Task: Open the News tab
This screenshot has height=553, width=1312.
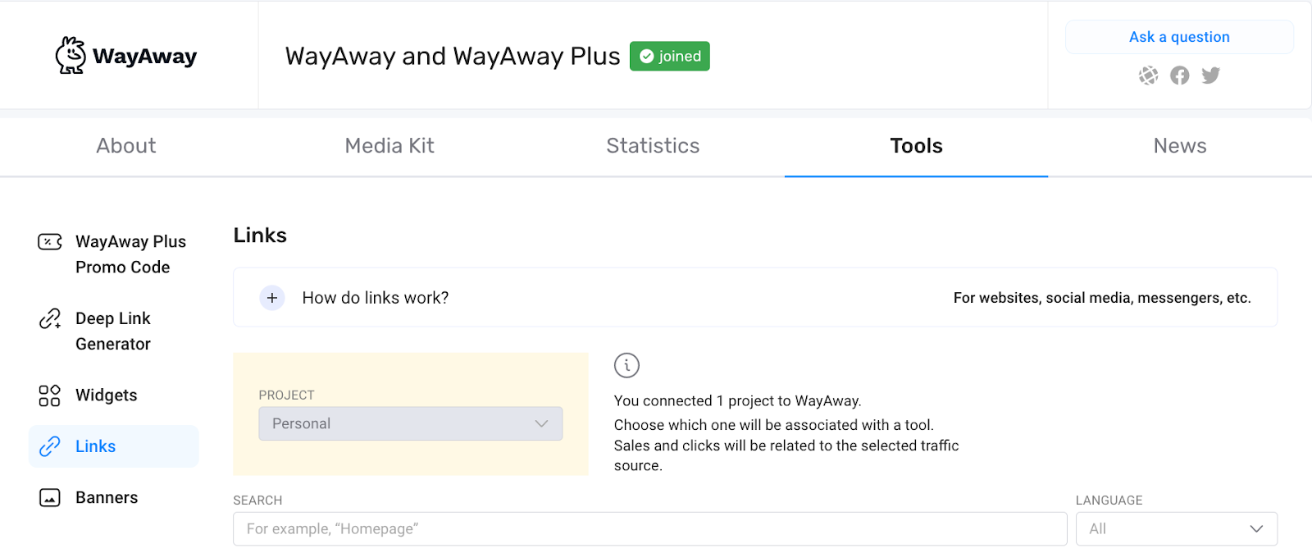Action: coord(1180,146)
